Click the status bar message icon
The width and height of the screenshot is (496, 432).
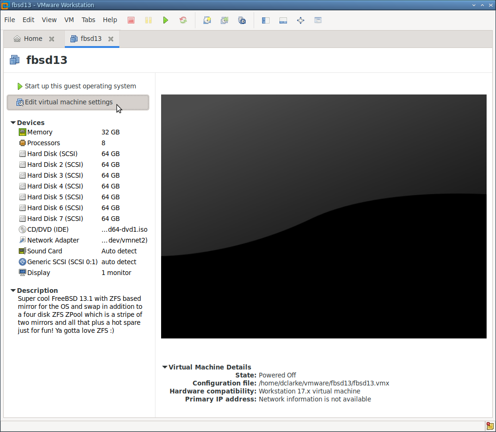point(490,425)
